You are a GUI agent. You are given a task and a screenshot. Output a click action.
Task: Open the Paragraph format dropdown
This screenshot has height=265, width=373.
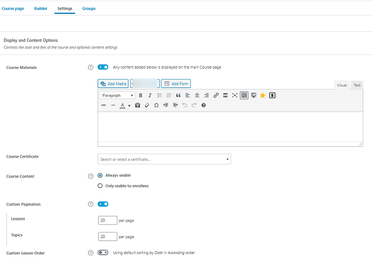(x=117, y=95)
